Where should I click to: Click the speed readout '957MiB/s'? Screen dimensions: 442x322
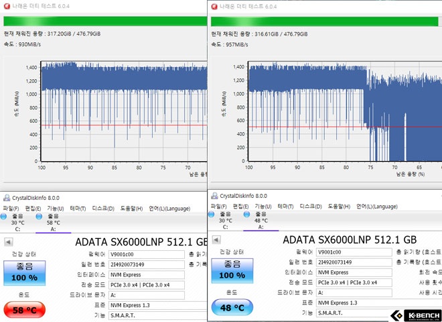click(237, 45)
